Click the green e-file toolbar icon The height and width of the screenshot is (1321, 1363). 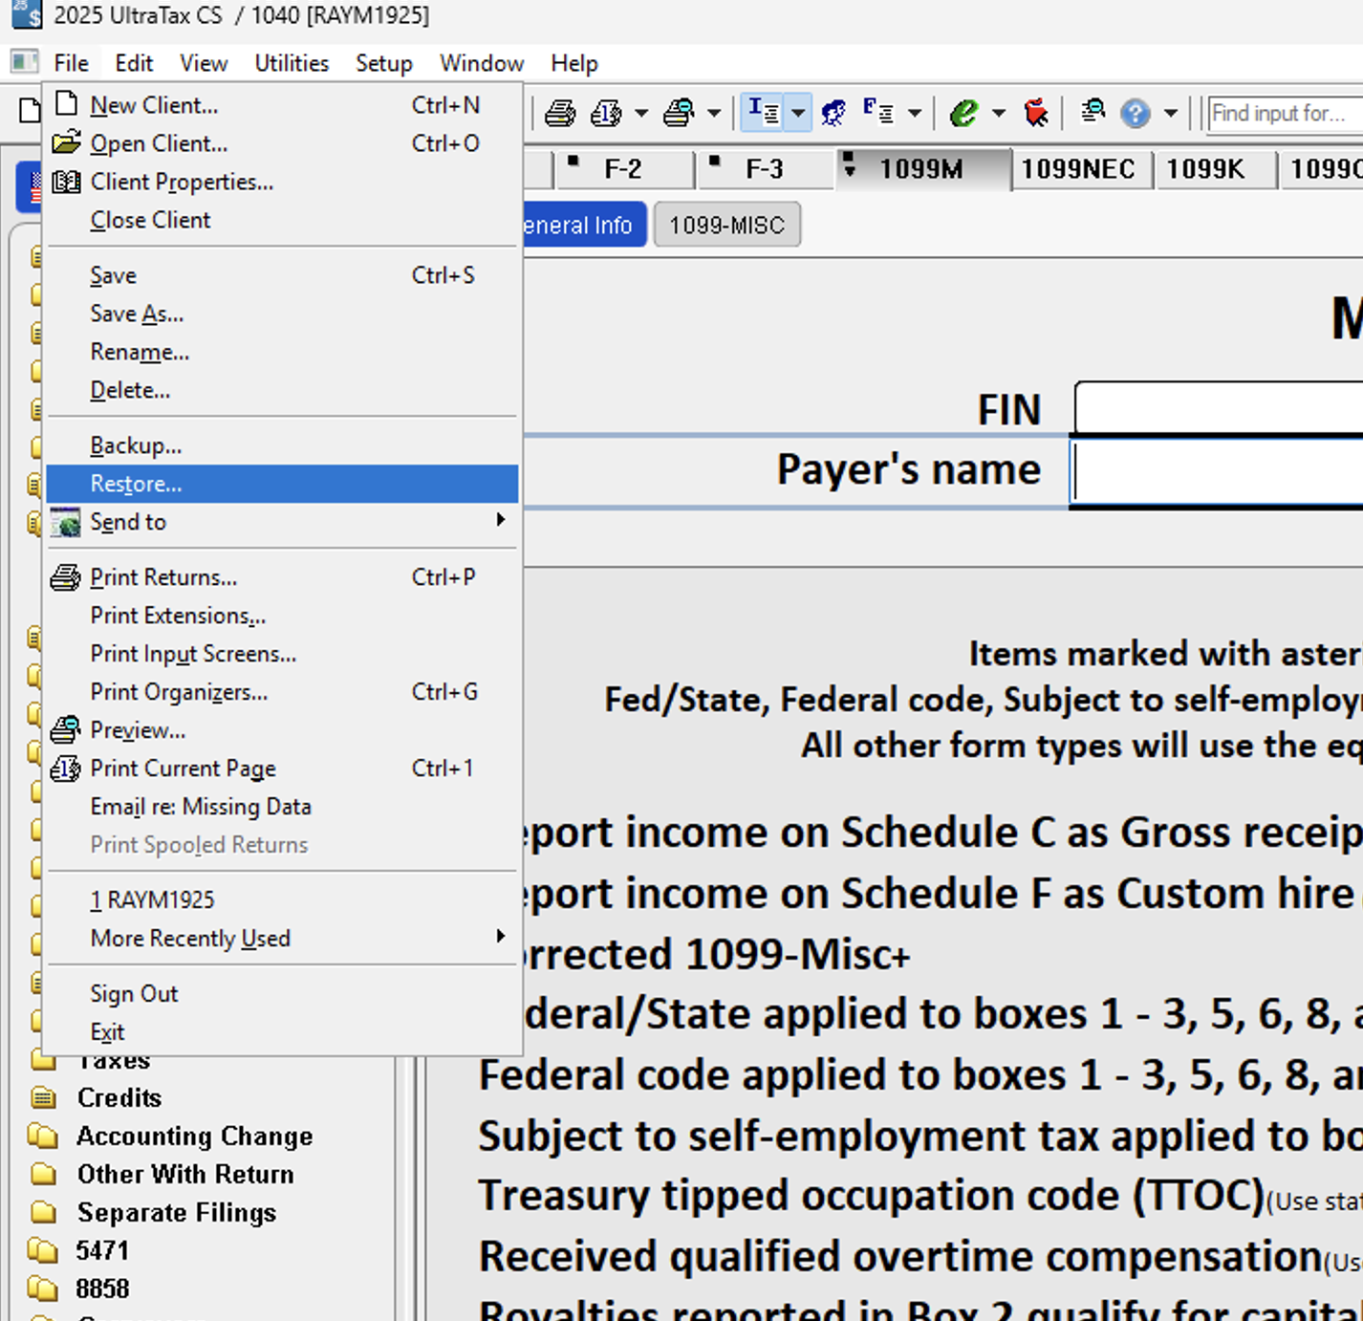[x=964, y=113]
